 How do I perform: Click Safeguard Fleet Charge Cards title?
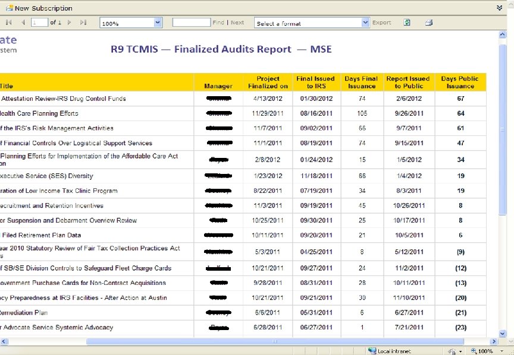click(86, 268)
